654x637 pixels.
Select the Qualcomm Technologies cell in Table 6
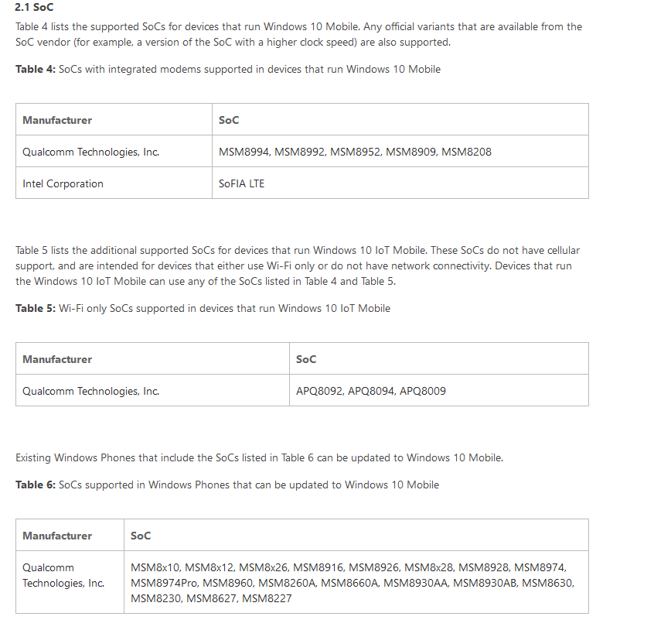click(70, 582)
